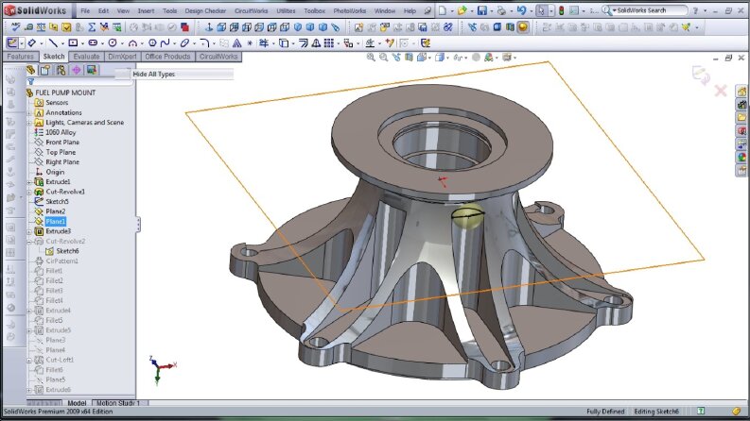750x421 pixels.
Task: Toggle the Hide All Types option
Action: click(153, 74)
